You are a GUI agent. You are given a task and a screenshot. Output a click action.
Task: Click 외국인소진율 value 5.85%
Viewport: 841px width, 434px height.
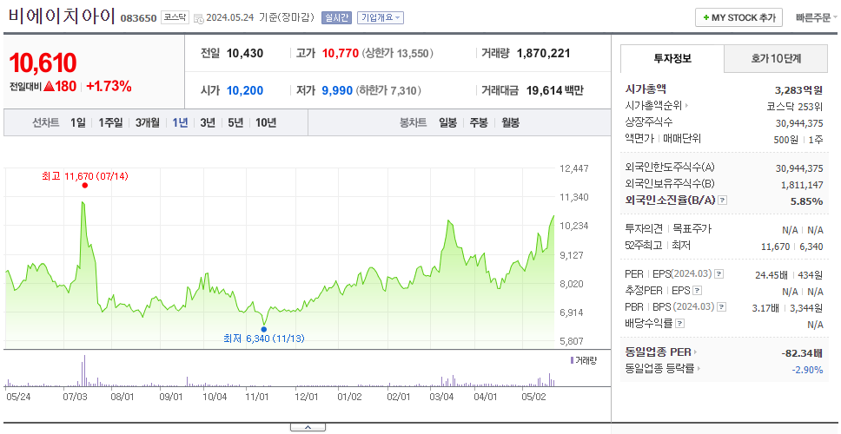point(806,201)
